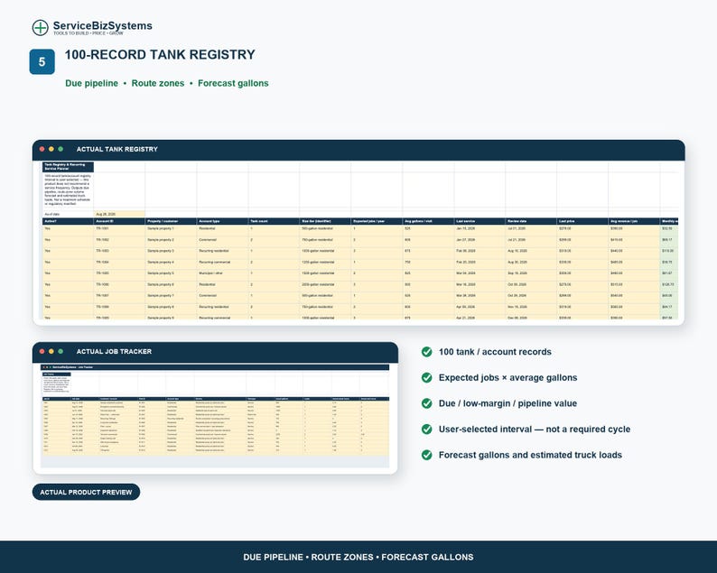
Task: Click the checkmark beside User-selected interval
Action: [x=426, y=429]
